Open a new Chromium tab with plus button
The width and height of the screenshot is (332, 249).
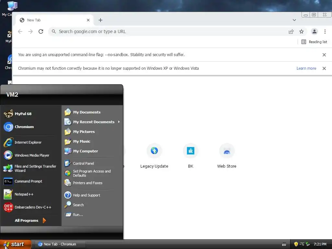tap(101, 20)
